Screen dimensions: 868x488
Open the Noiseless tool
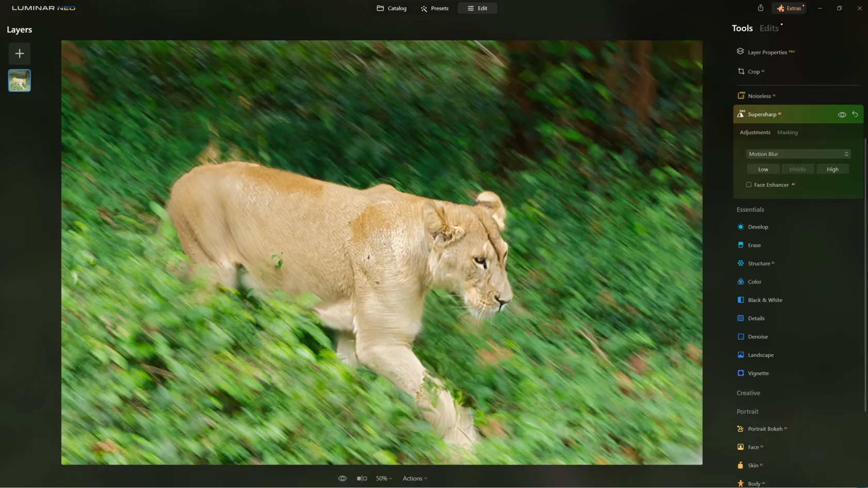[758, 96]
